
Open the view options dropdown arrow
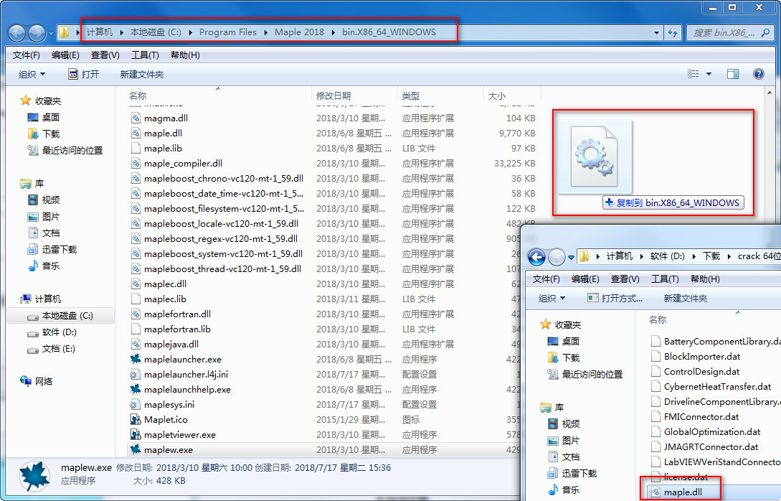(709, 74)
